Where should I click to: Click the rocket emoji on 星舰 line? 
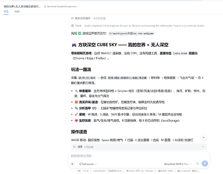coord(76,115)
